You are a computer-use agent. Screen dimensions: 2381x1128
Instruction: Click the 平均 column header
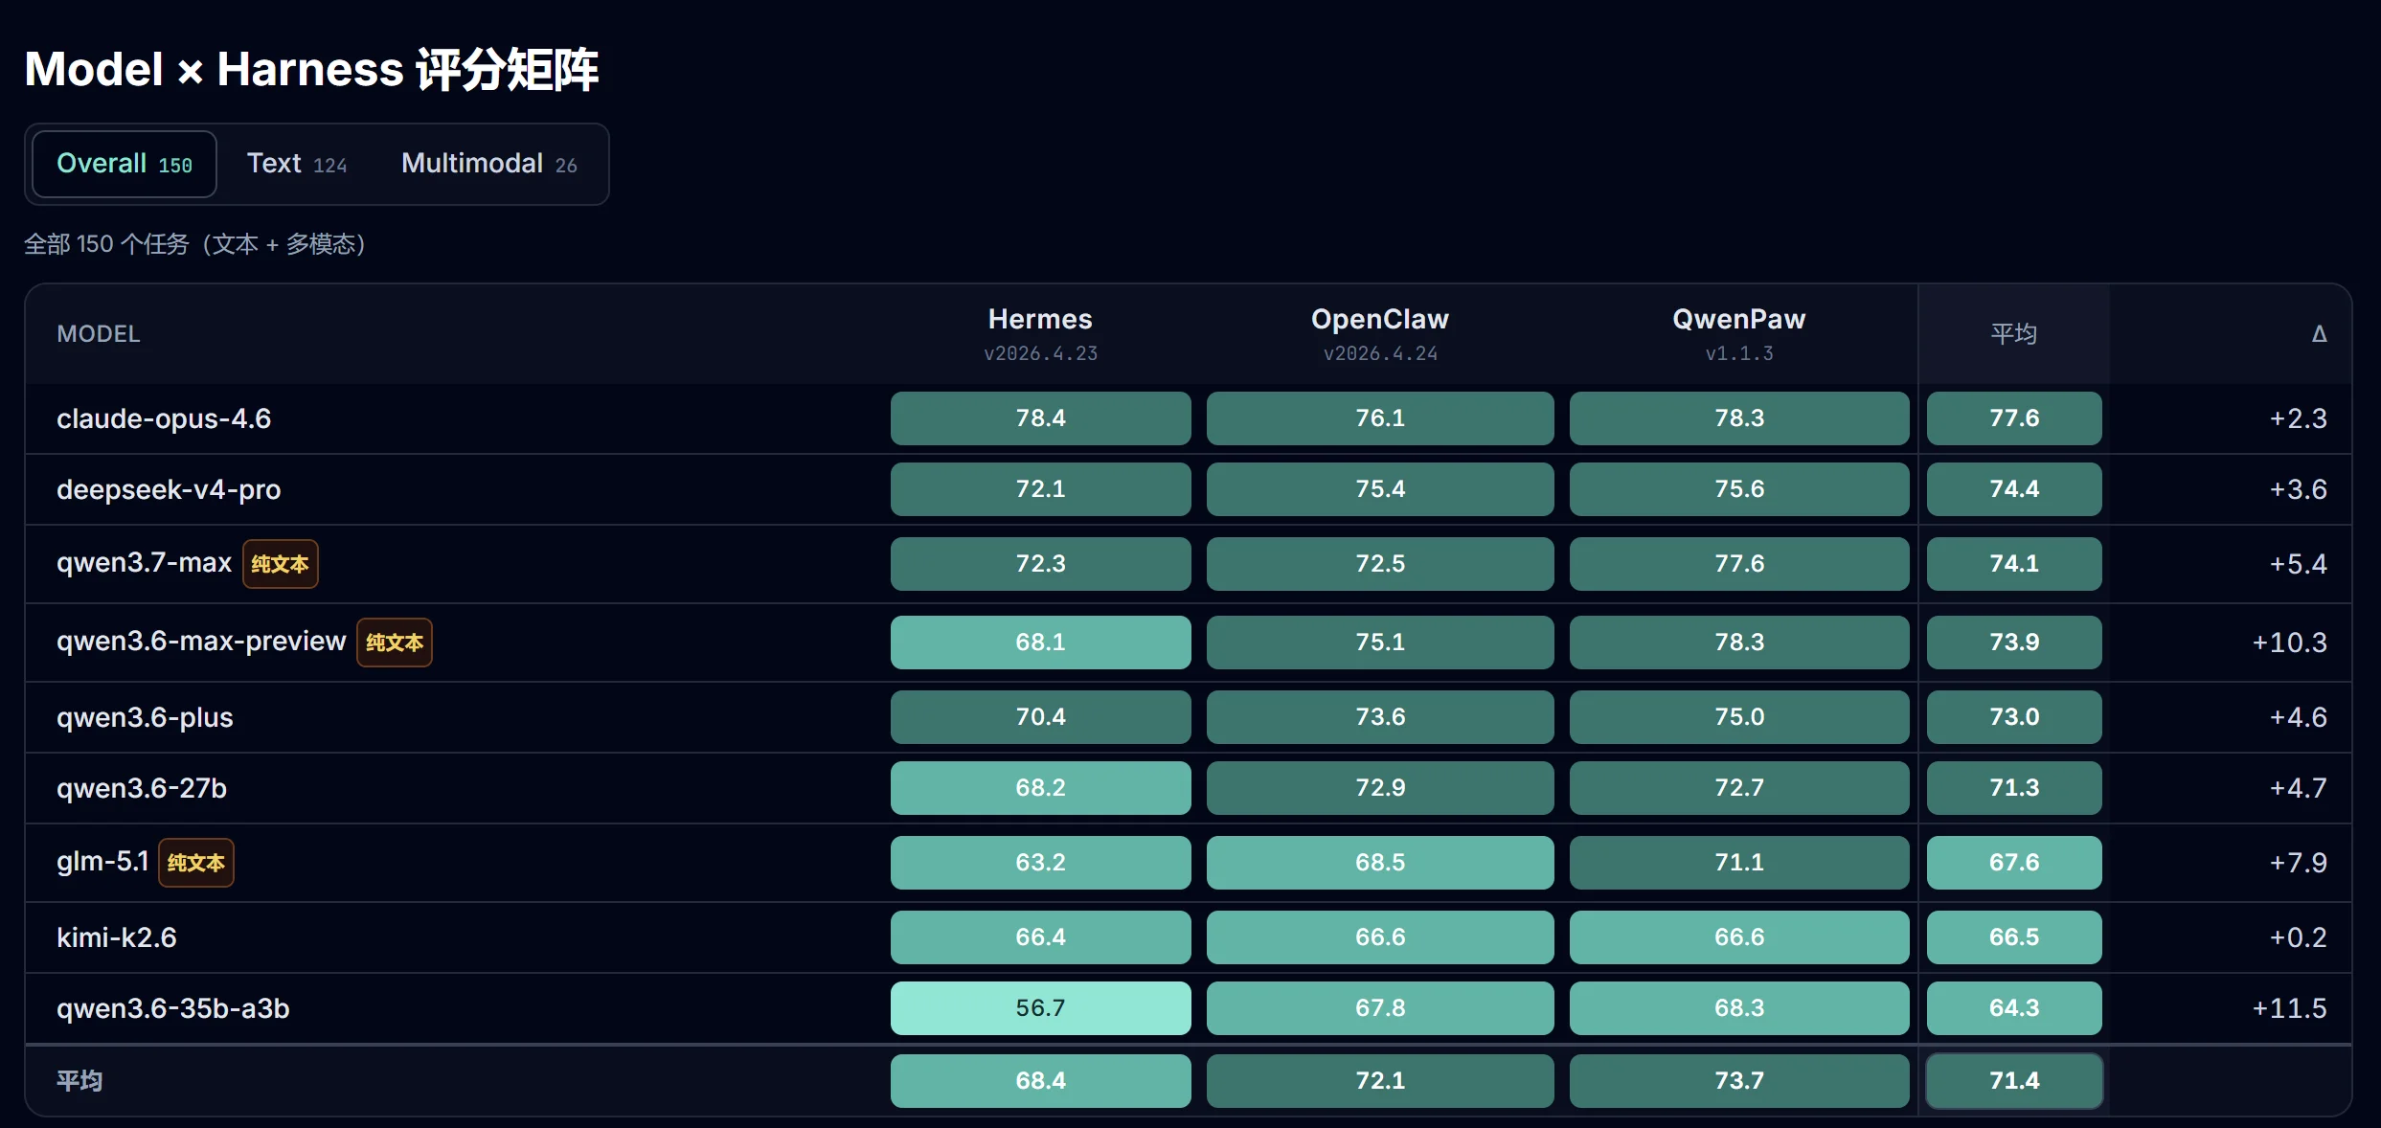pyautogui.click(x=2014, y=334)
